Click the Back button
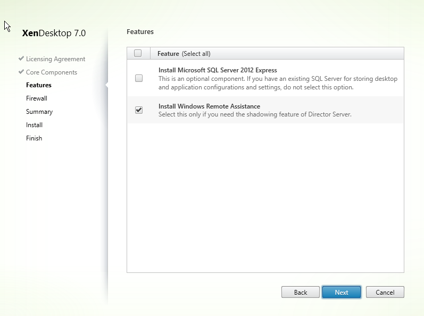This screenshot has width=424, height=316. (x=301, y=292)
